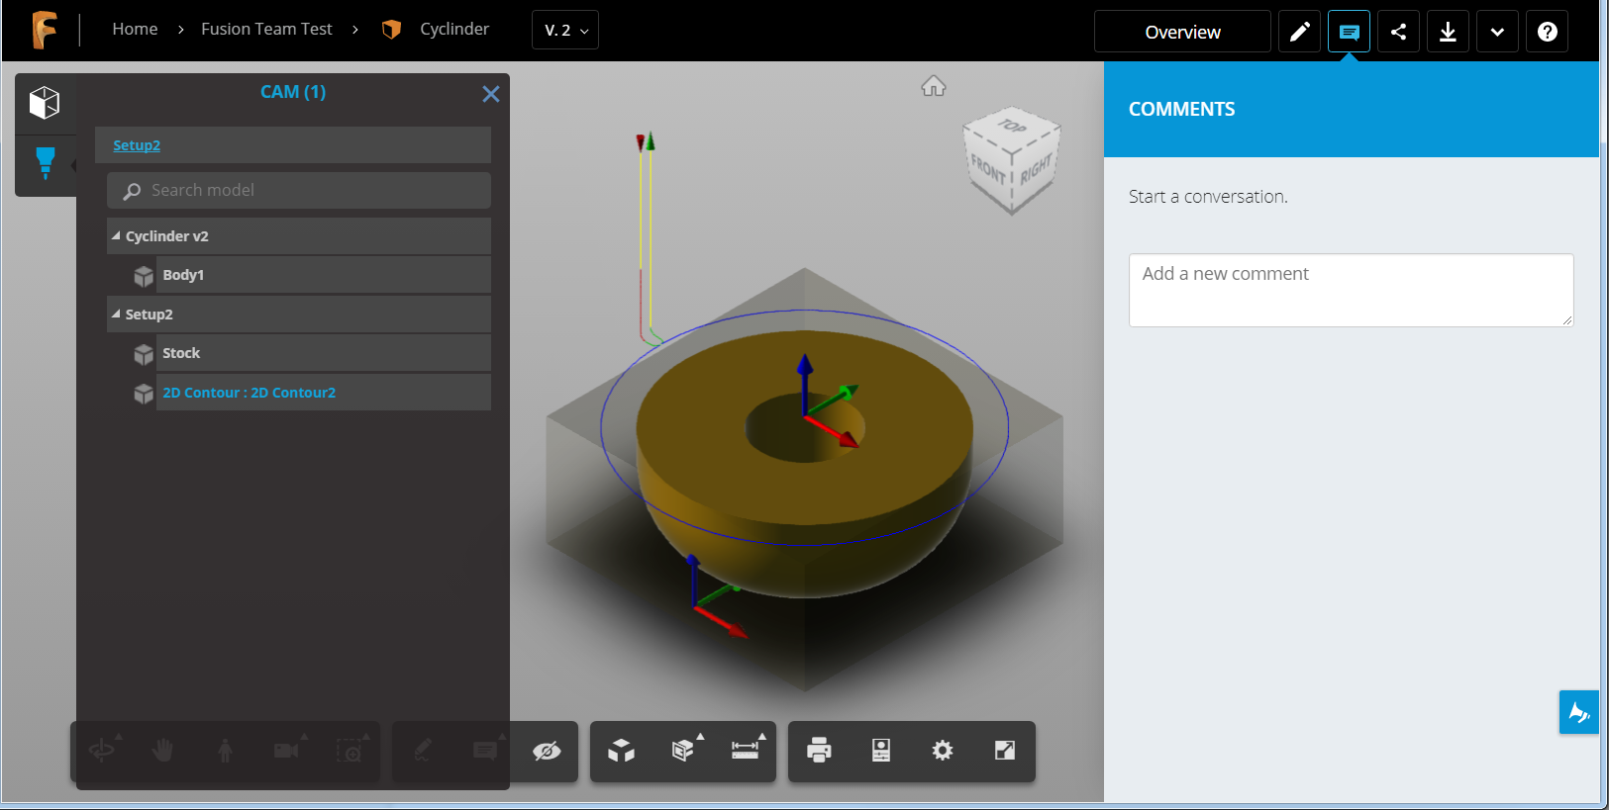Collapse the Setup2 tree node arrow
1609x810 pixels.
pos(116,315)
